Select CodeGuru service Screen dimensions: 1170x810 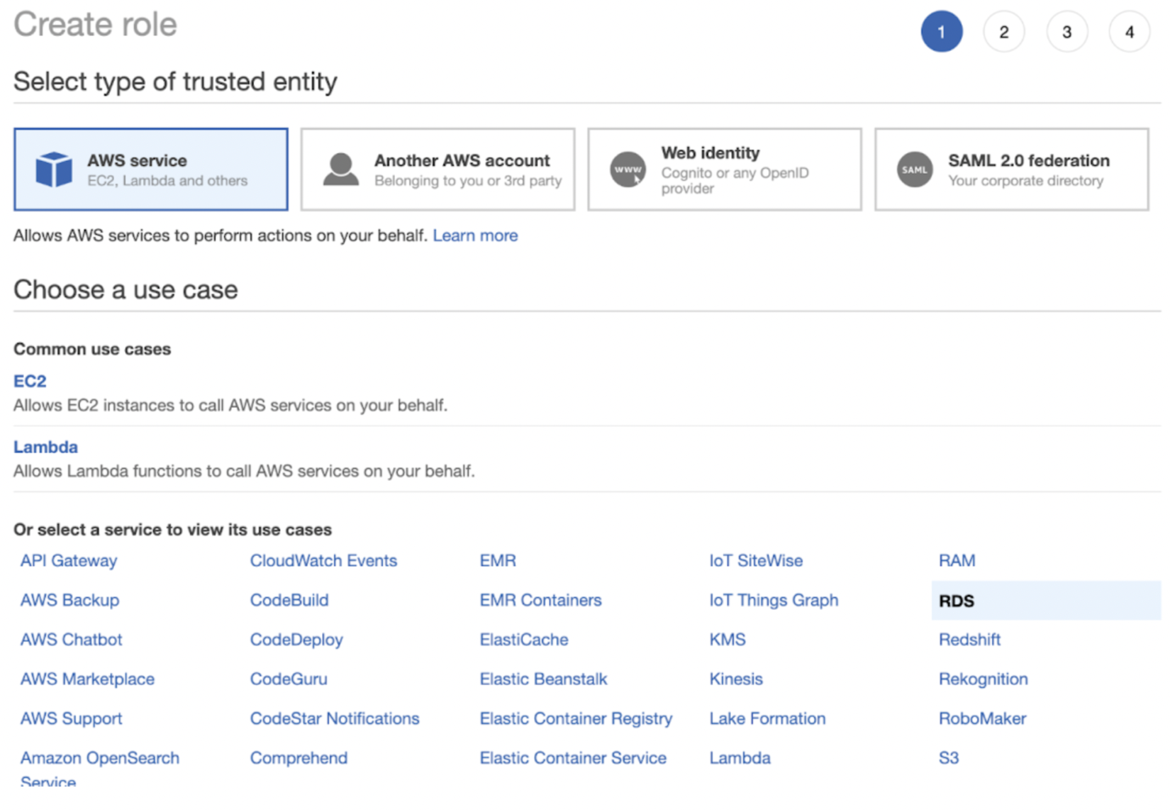tap(289, 679)
